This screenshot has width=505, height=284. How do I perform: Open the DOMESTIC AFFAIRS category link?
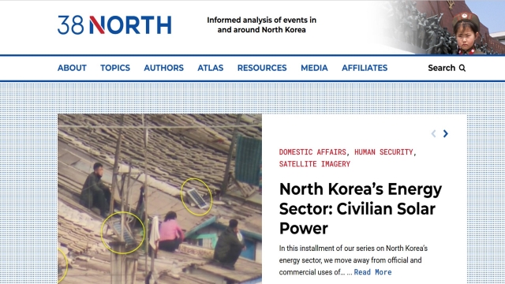point(312,152)
